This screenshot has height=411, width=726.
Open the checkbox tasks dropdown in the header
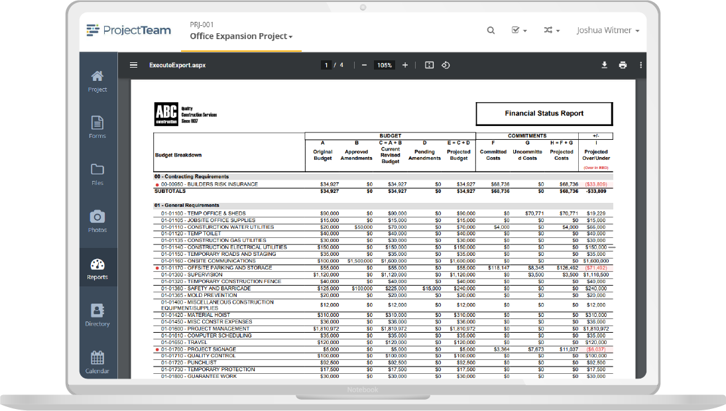pyautogui.click(x=519, y=30)
